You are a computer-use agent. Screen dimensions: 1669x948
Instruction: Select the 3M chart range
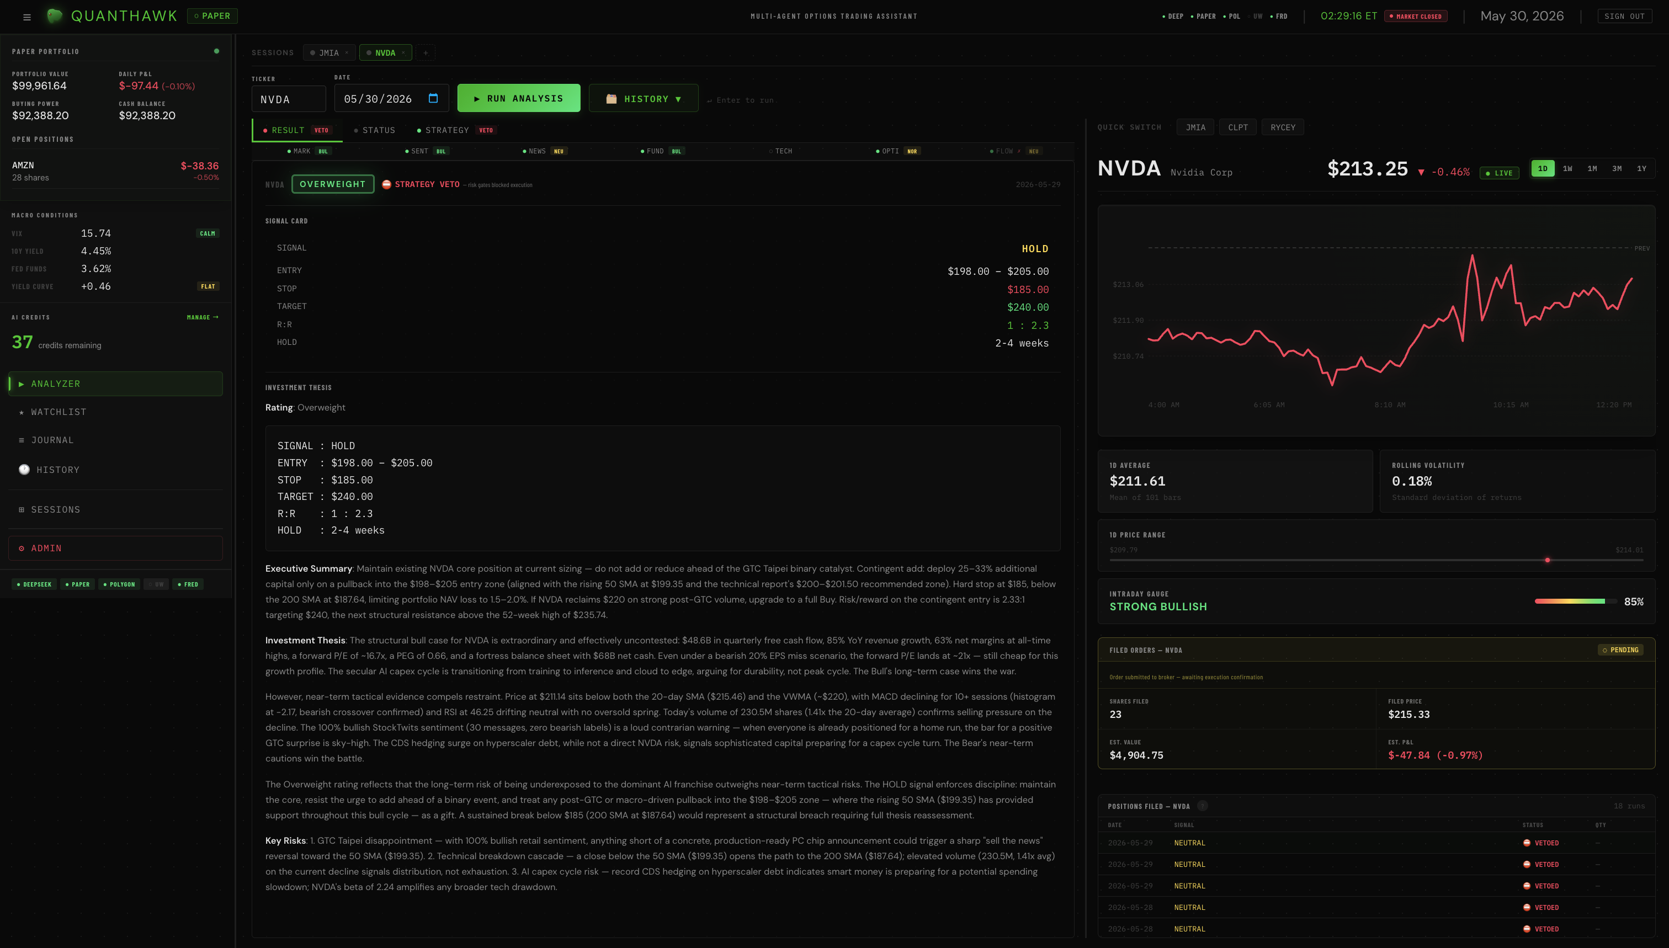(1617, 168)
